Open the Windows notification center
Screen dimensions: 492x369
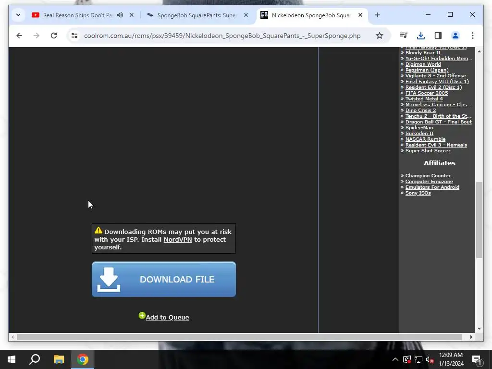[x=477, y=359]
